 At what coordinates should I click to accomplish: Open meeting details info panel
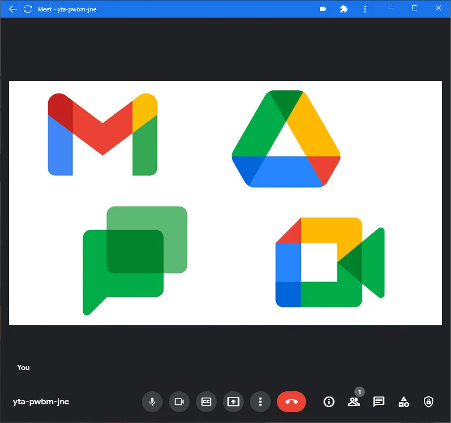click(328, 401)
